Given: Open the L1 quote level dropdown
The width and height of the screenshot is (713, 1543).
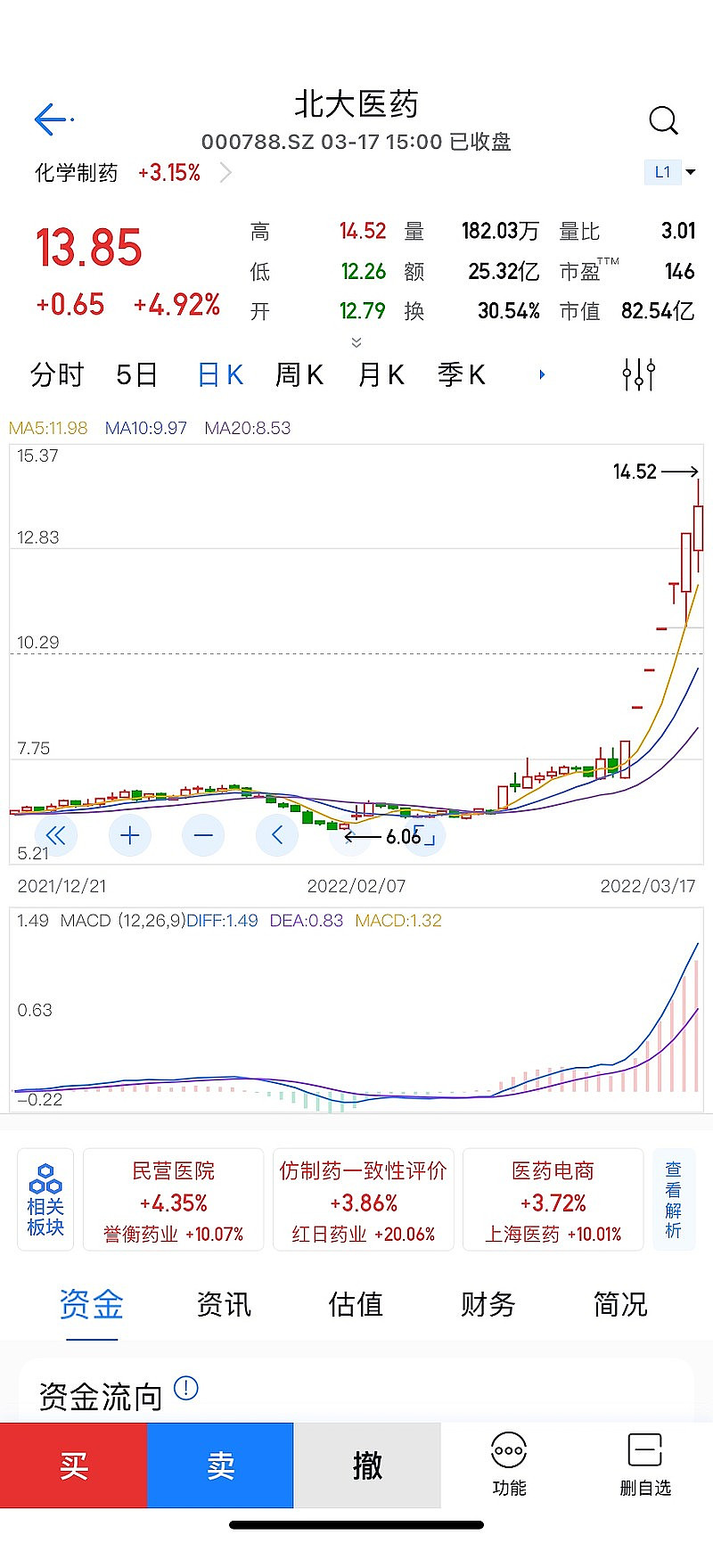Looking at the screenshot, I should coord(670,172).
